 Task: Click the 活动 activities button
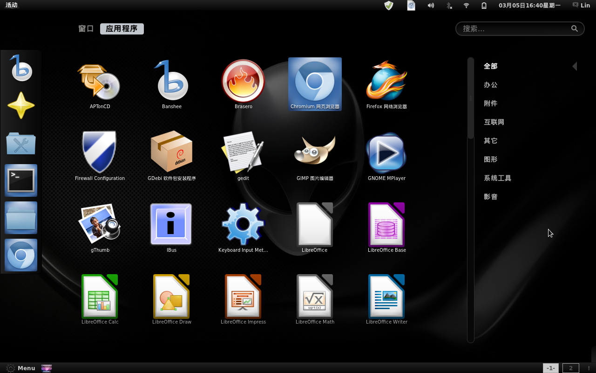(x=12, y=5)
